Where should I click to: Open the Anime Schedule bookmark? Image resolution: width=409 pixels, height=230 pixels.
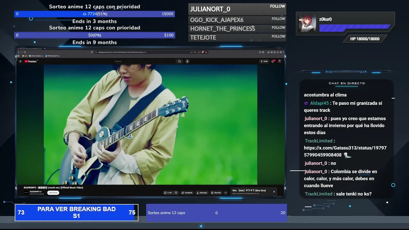(36, 56)
